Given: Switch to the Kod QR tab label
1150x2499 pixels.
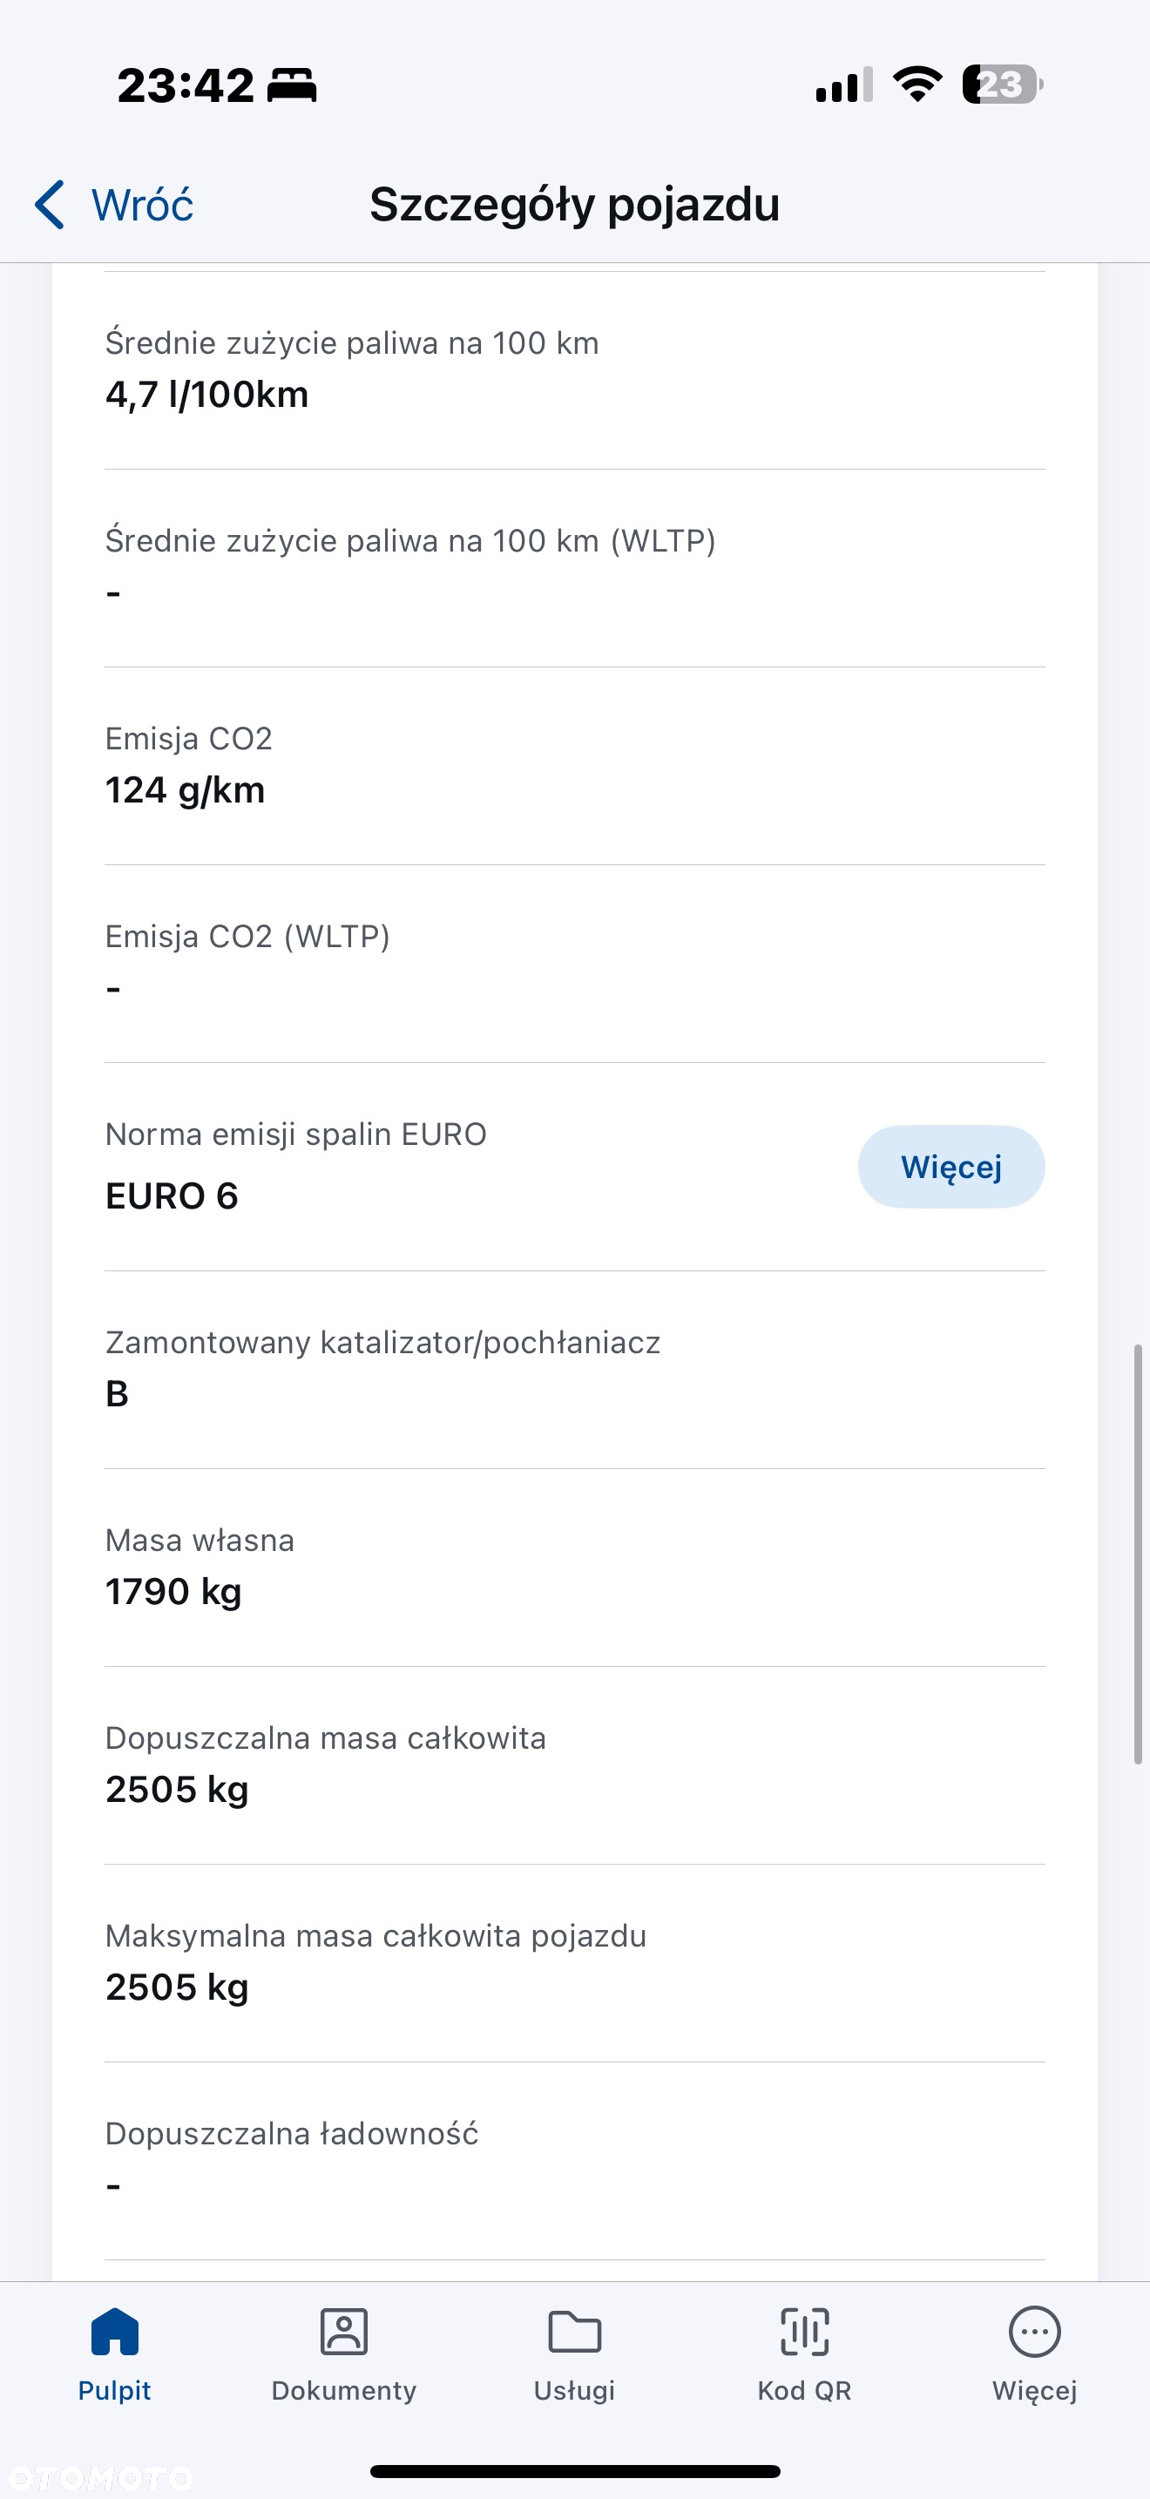Looking at the screenshot, I should [805, 2390].
